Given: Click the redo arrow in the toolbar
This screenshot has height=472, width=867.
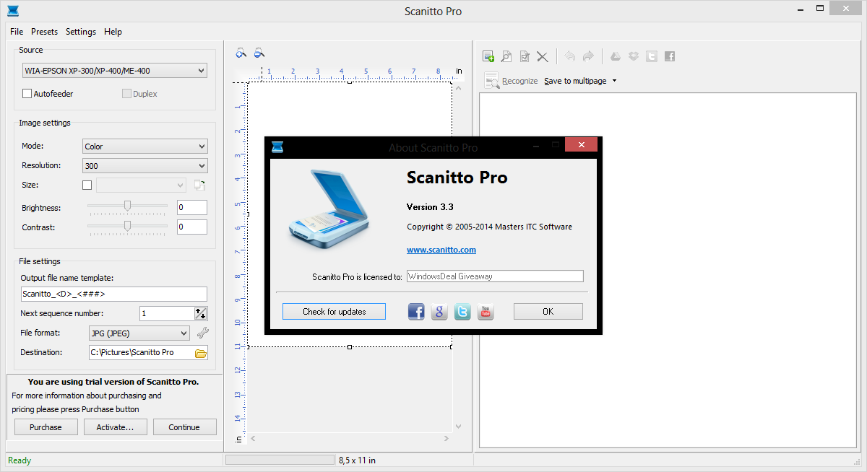Looking at the screenshot, I should click(588, 56).
